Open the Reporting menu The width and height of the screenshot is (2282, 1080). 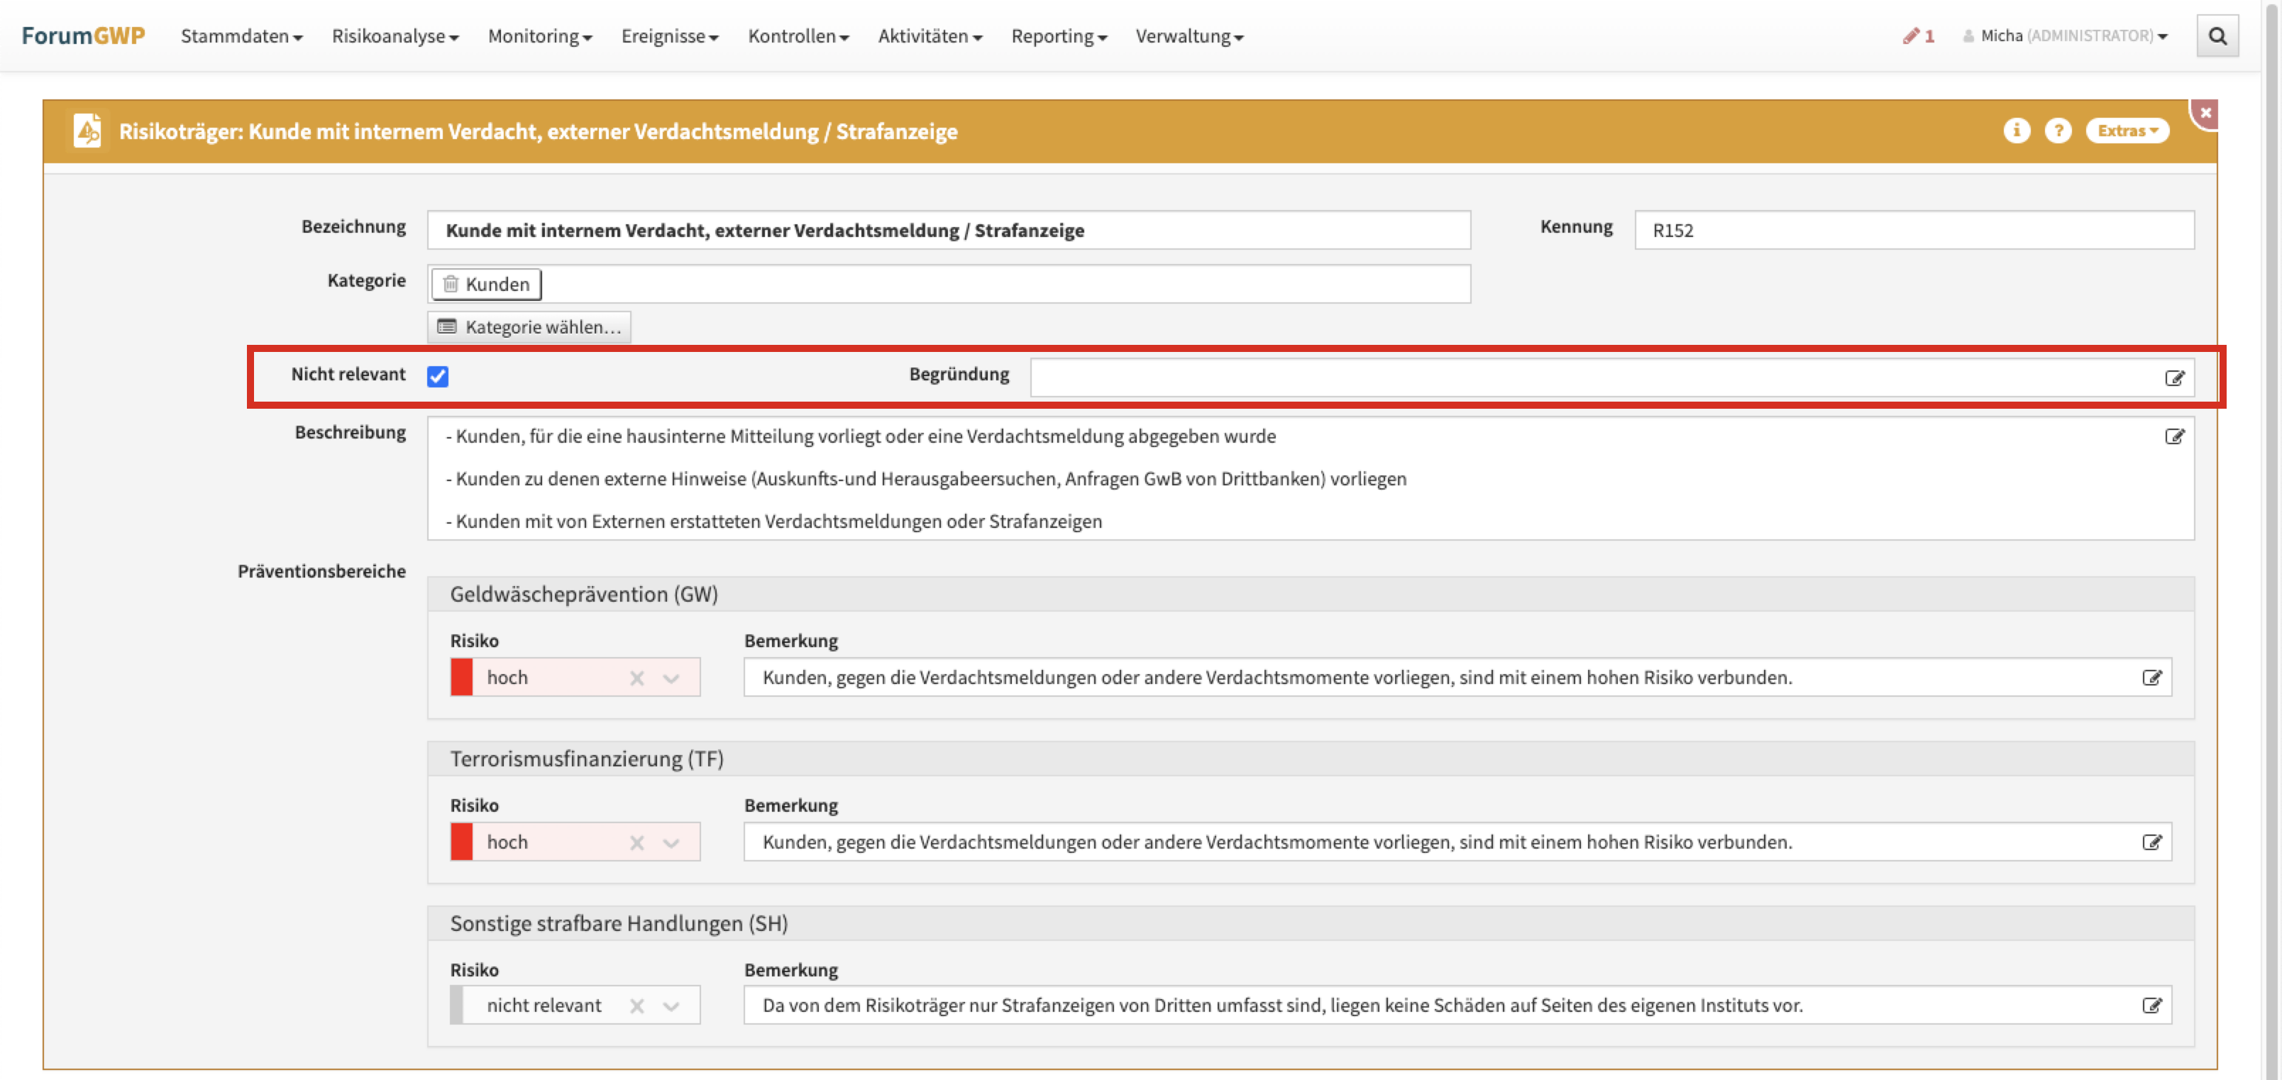pyautogui.click(x=1059, y=36)
